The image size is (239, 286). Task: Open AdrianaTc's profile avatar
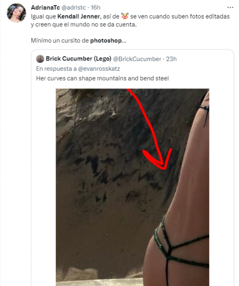16,13
